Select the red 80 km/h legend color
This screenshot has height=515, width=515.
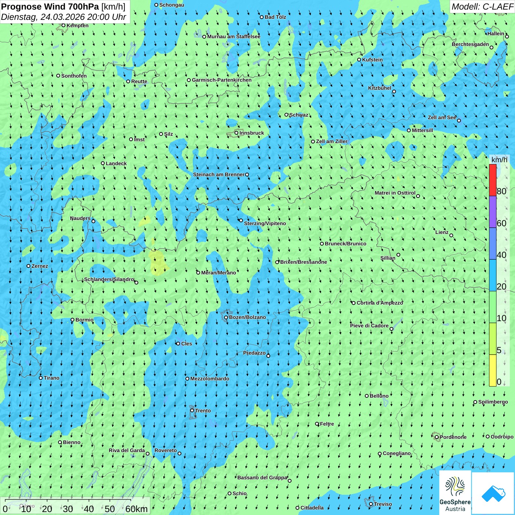[493, 180]
